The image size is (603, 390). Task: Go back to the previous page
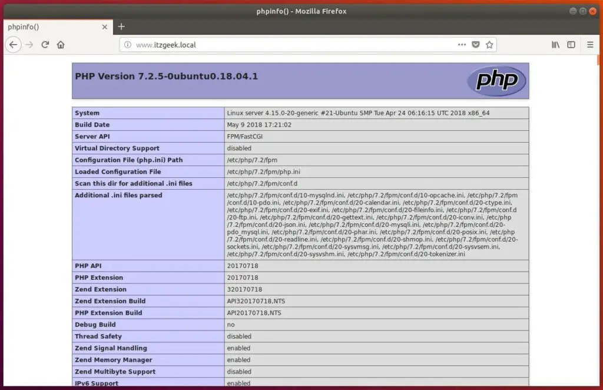pos(13,45)
